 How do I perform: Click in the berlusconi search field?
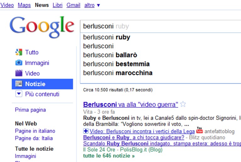point(161,26)
